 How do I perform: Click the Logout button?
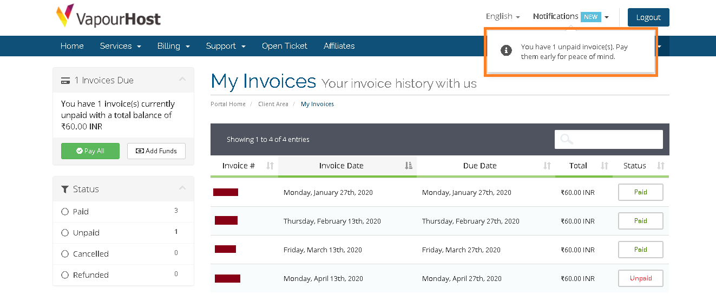tap(648, 17)
